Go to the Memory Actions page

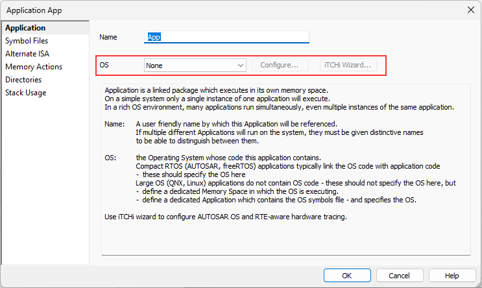pyautogui.click(x=34, y=67)
